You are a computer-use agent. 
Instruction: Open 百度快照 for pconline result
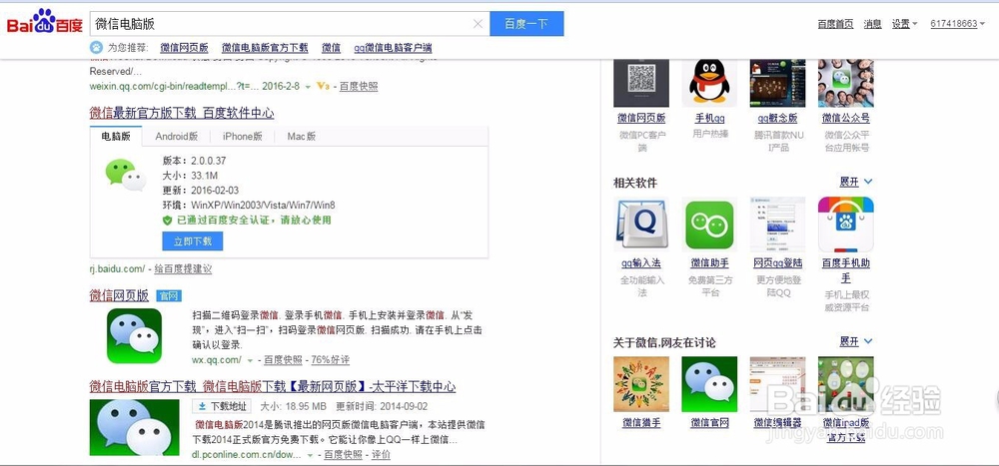[343, 455]
